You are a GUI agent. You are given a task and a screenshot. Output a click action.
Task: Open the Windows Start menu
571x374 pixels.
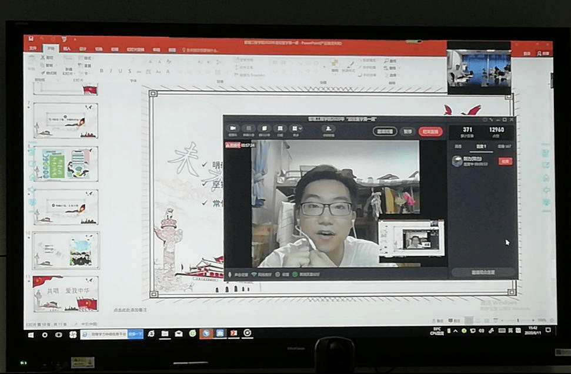[31, 335]
